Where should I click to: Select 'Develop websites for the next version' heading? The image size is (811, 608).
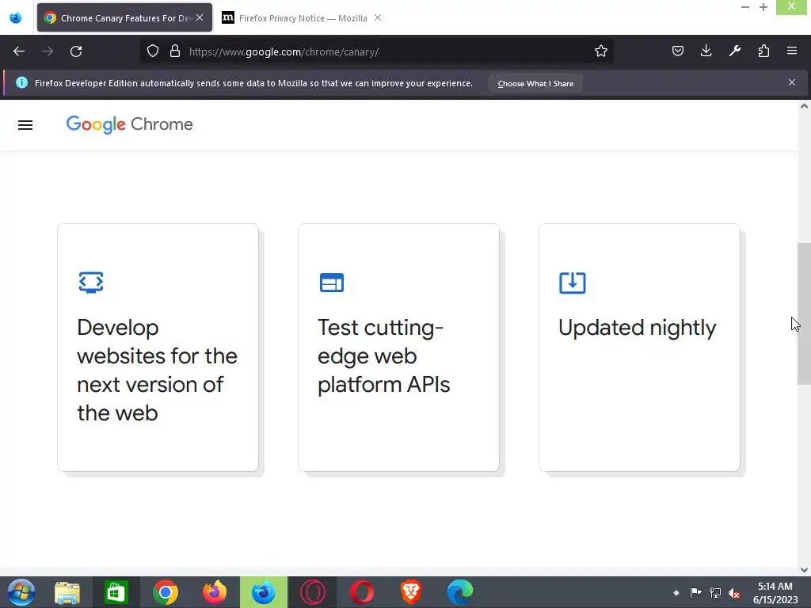coord(157,370)
